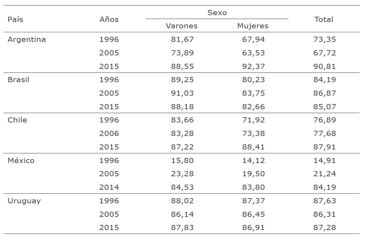Select the Sexo group header
The width and height of the screenshot is (366, 241).
coord(217,13)
